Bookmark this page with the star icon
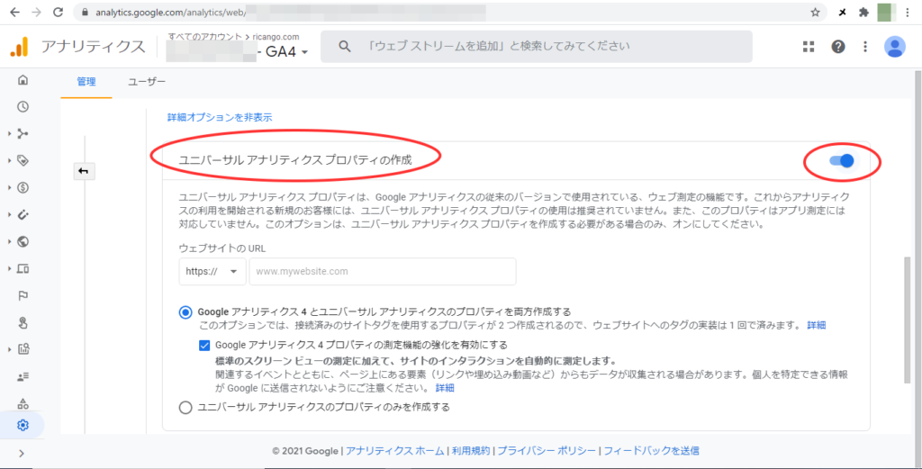The width and height of the screenshot is (922, 469). click(x=815, y=12)
